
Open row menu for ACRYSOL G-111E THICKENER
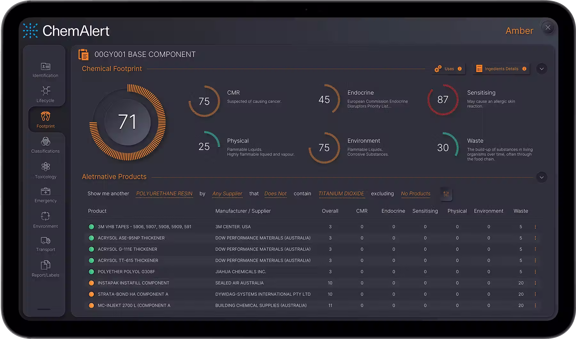[535, 249]
